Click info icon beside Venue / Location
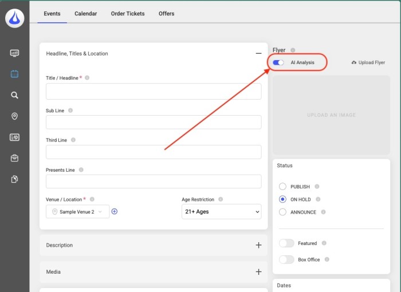The width and height of the screenshot is (401, 292). [x=92, y=199]
